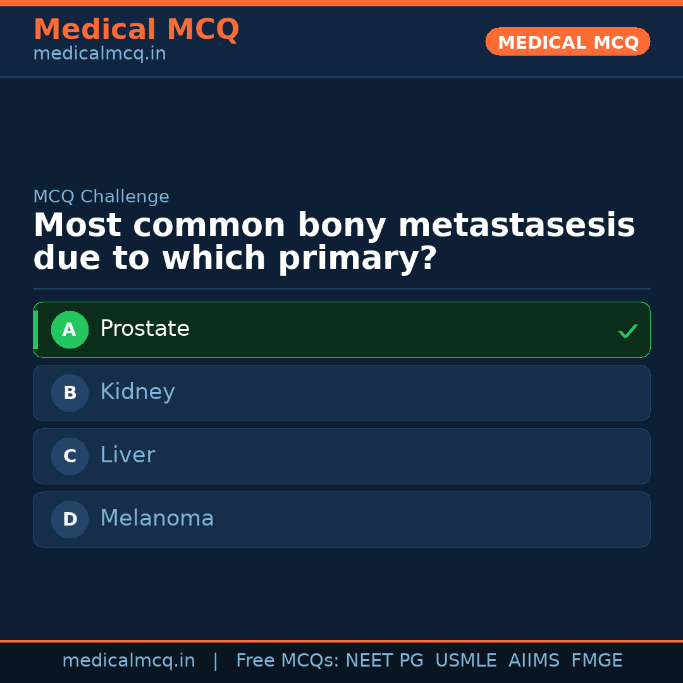Click AIIMS in the footer
683x683 pixels.
click(x=534, y=661)
